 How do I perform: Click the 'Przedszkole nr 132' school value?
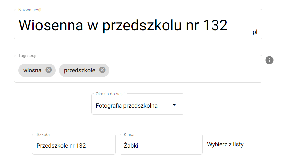click(61, 146)
